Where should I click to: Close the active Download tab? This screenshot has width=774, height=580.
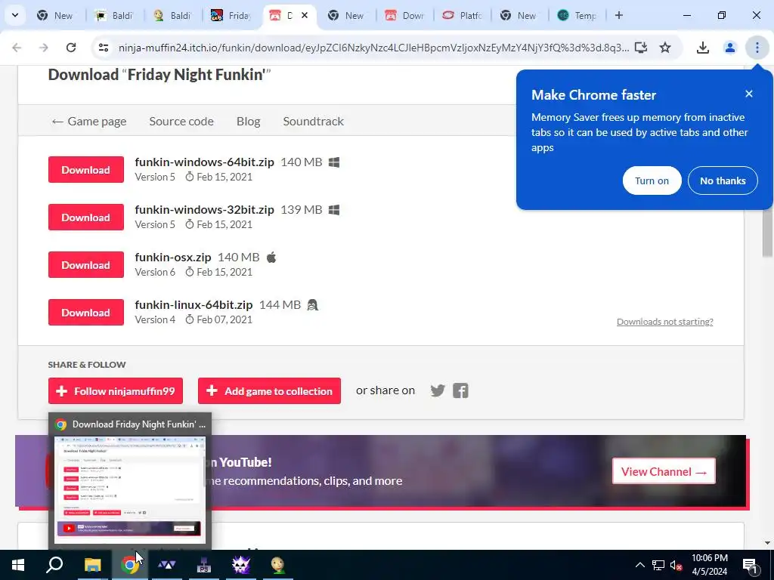click(x=305, y=15)
